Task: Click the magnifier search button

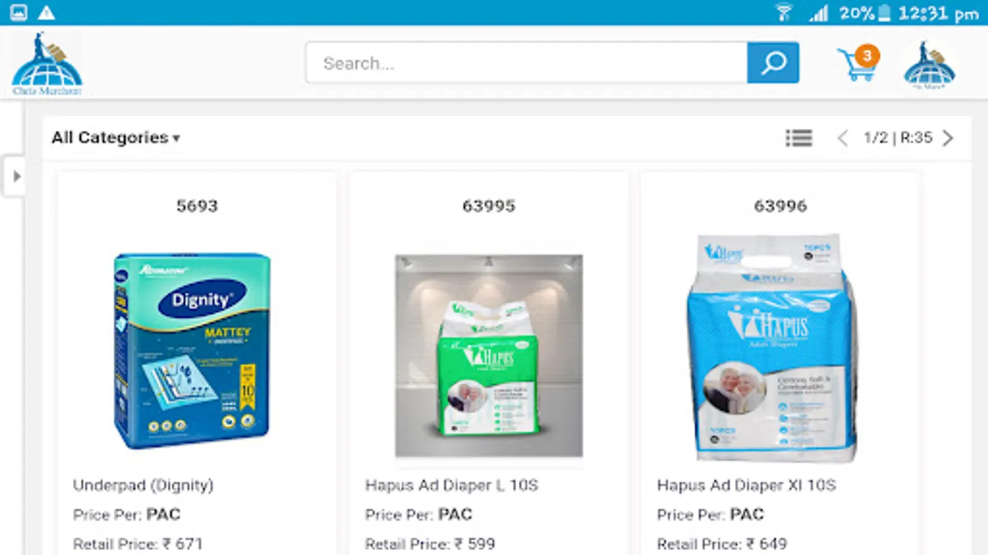Action: pos(772,62)
